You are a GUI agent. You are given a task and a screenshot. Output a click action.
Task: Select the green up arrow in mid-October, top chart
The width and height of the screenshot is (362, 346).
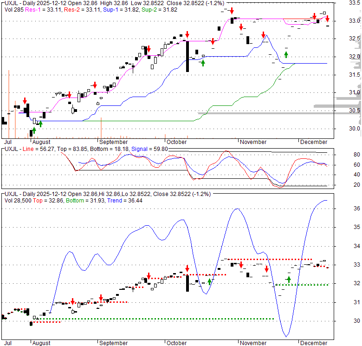[203, 62]
